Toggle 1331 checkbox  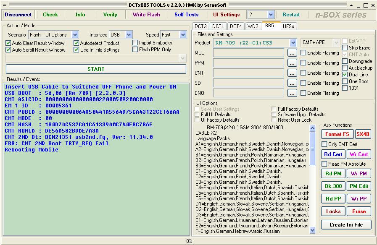345,88
